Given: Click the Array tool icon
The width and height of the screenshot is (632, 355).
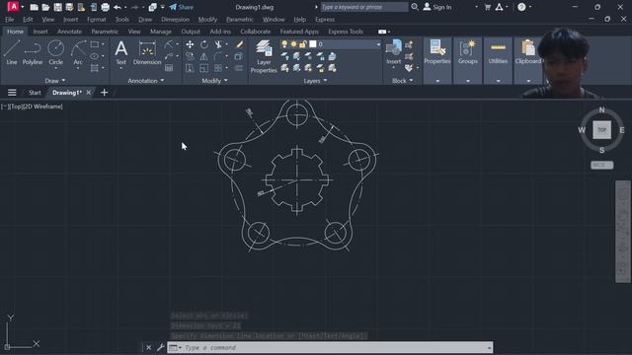Looking at the screenshot, I should coord(218,68).
